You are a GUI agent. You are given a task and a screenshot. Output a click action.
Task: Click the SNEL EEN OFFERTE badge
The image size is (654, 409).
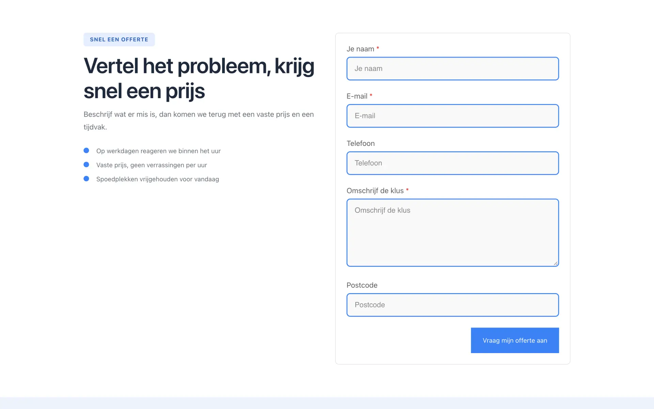coord(119,40)
